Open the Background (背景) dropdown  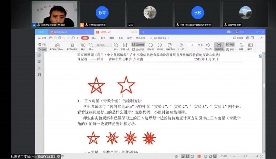click(241, 46)
